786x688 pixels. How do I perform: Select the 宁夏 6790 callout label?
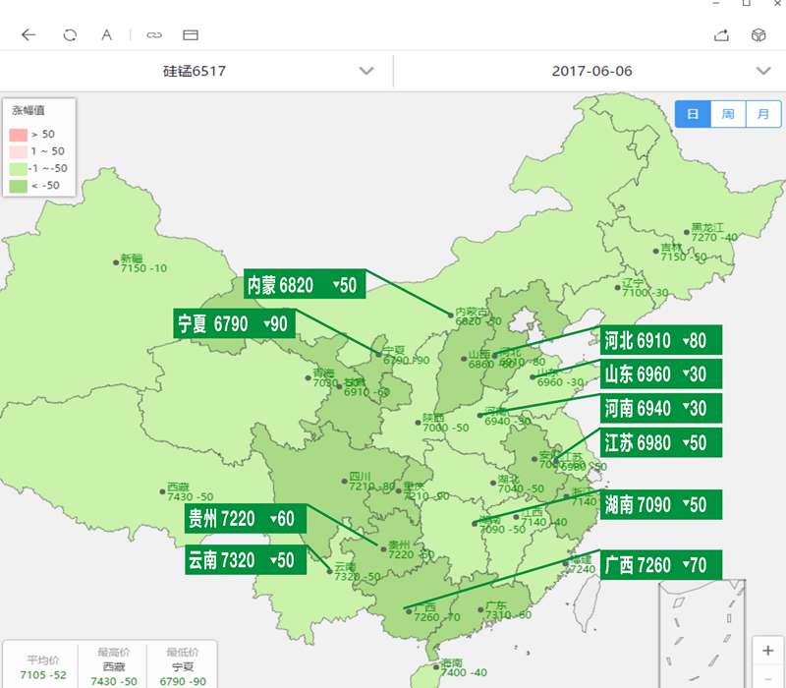(234, 323)
